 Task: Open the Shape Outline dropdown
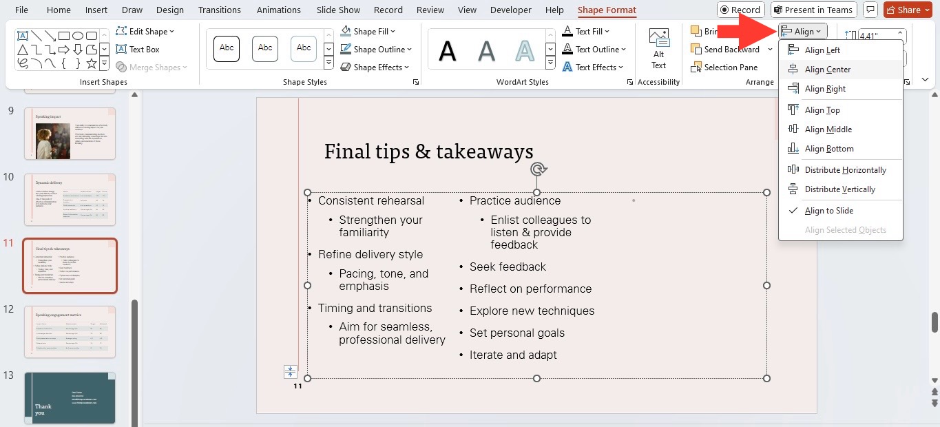(x=376, y=50)
